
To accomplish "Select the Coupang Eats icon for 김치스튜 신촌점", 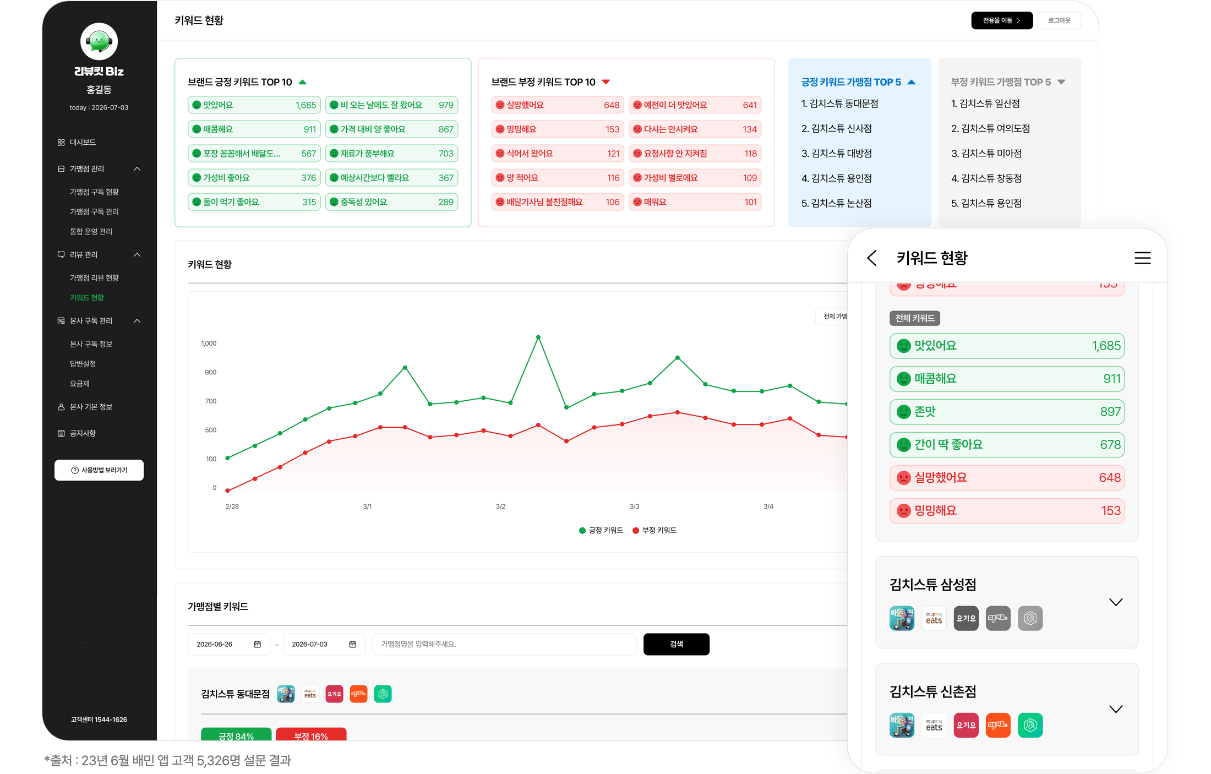I will pyautogui.click(x=934, y=725).
